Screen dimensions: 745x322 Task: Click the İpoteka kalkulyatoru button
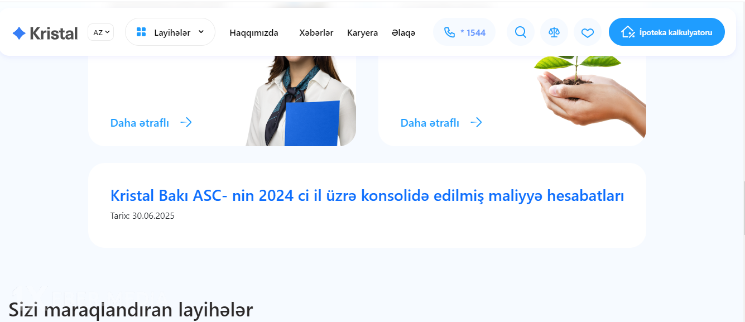[x=667, y=32]
